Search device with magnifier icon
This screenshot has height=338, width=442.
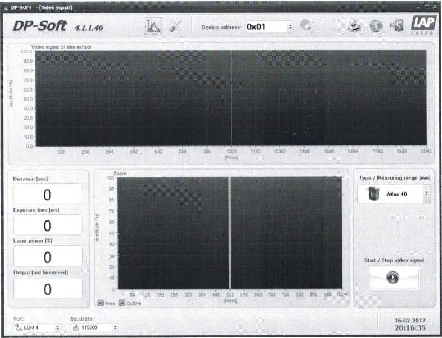click(x=306, y=26)
